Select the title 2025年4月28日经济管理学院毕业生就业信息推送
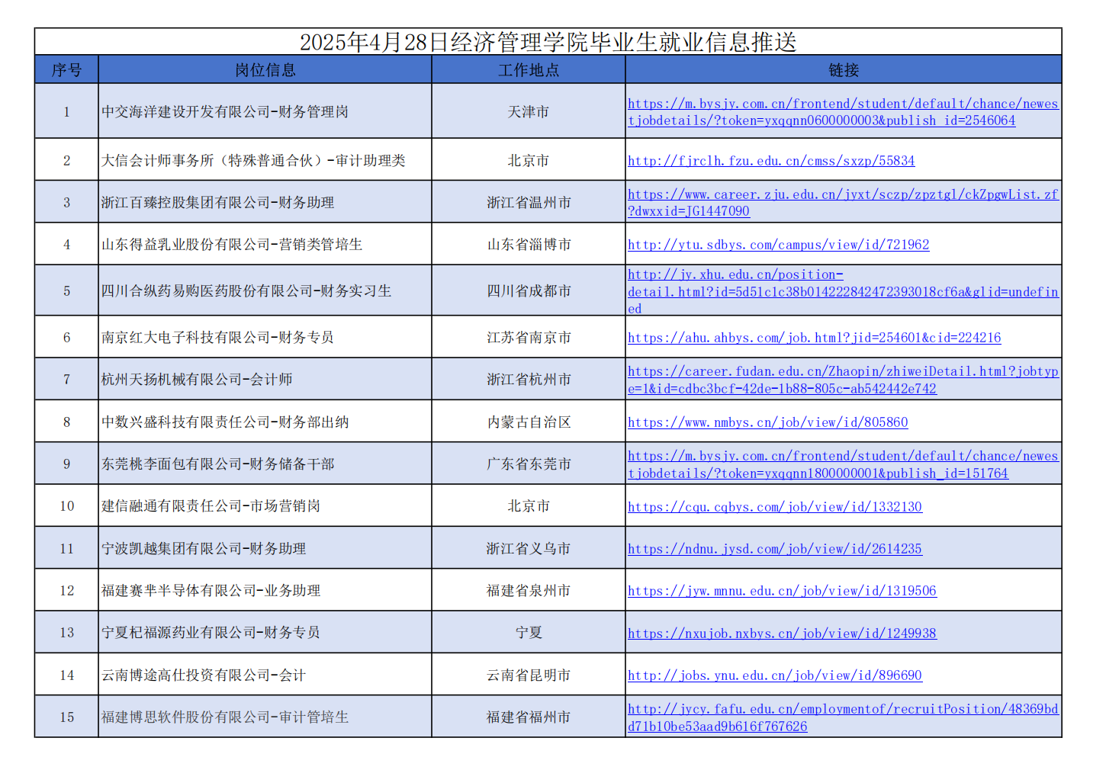 pyautogui.click(x=548, y=42)
